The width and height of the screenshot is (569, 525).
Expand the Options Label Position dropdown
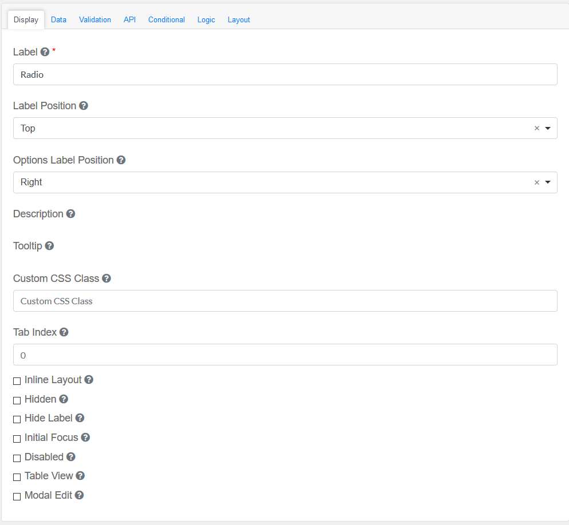tap(548, 182)
